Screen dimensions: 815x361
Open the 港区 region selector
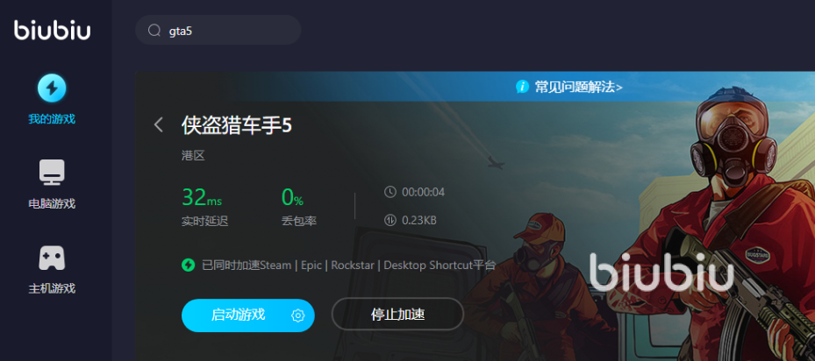[193, 156]
